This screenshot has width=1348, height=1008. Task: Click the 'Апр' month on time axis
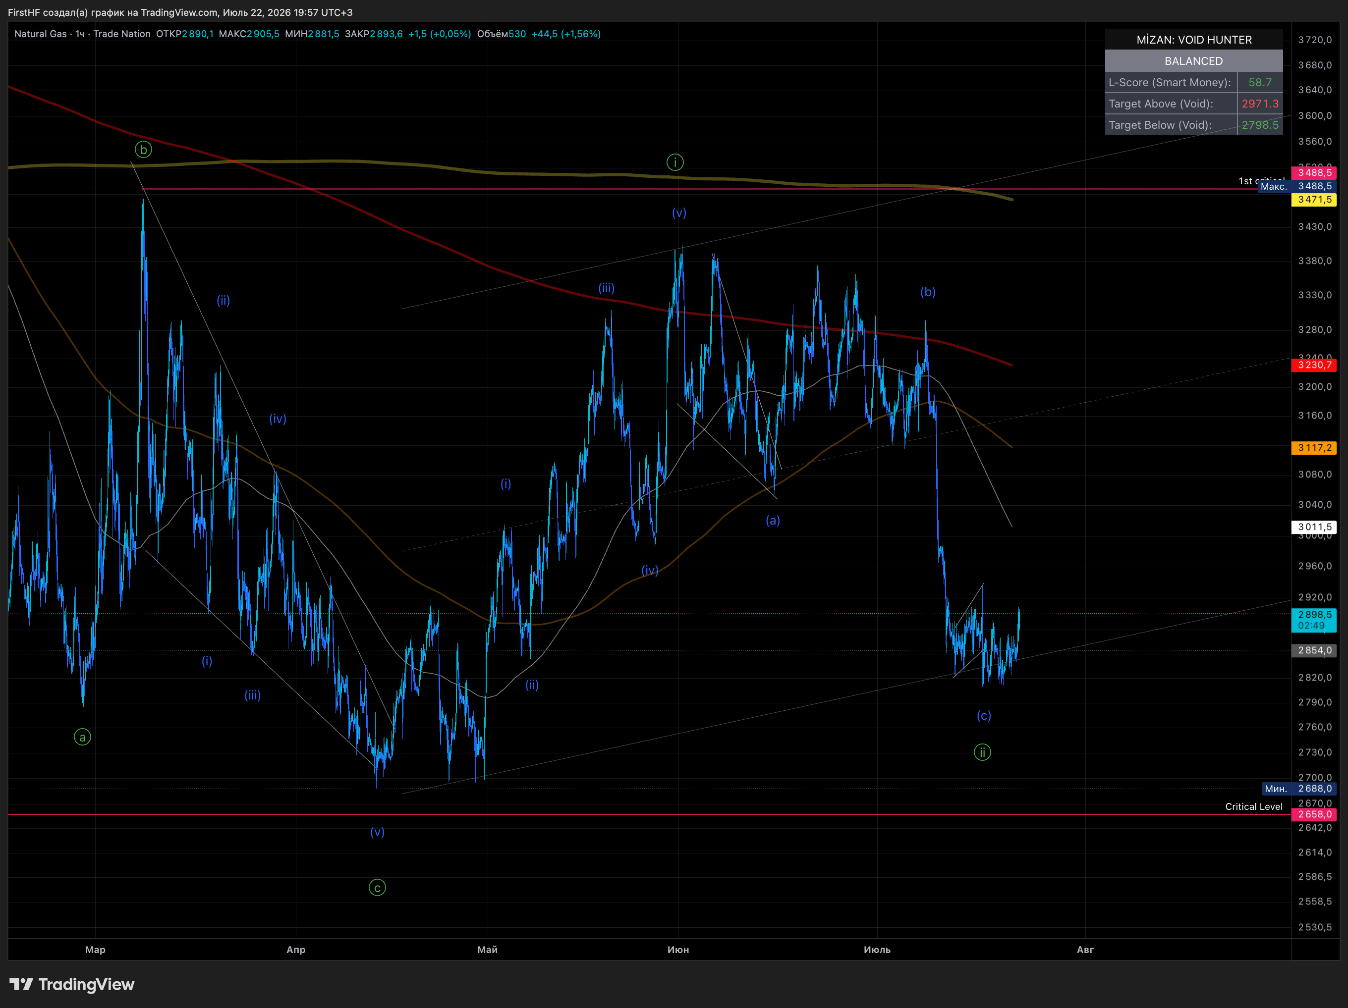coord(296,950)
